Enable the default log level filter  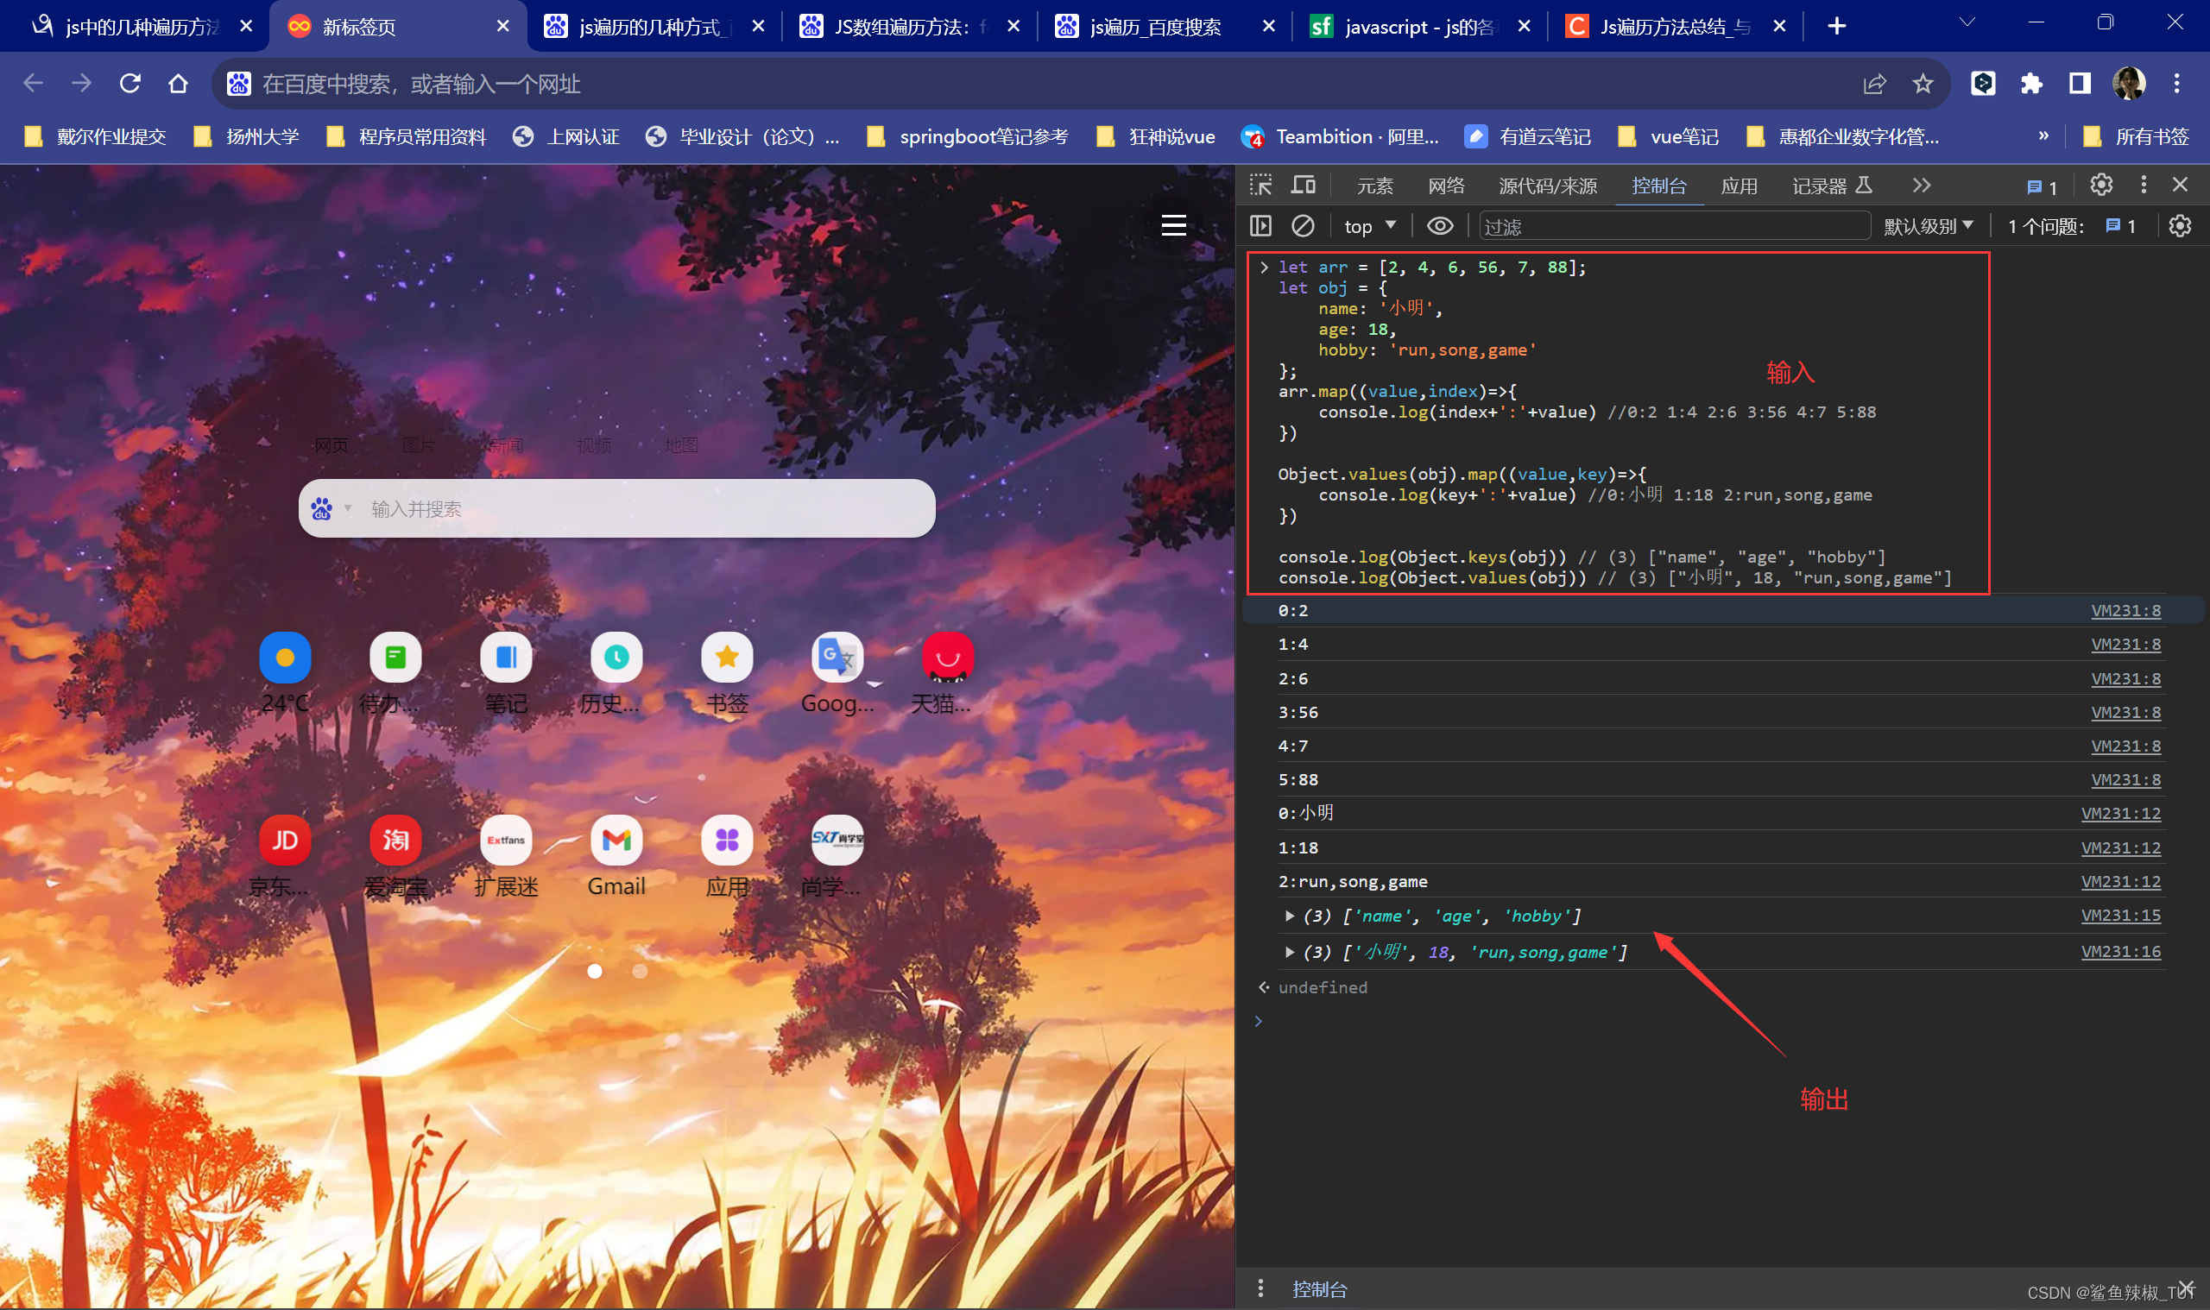click(x=1922, y=226)
